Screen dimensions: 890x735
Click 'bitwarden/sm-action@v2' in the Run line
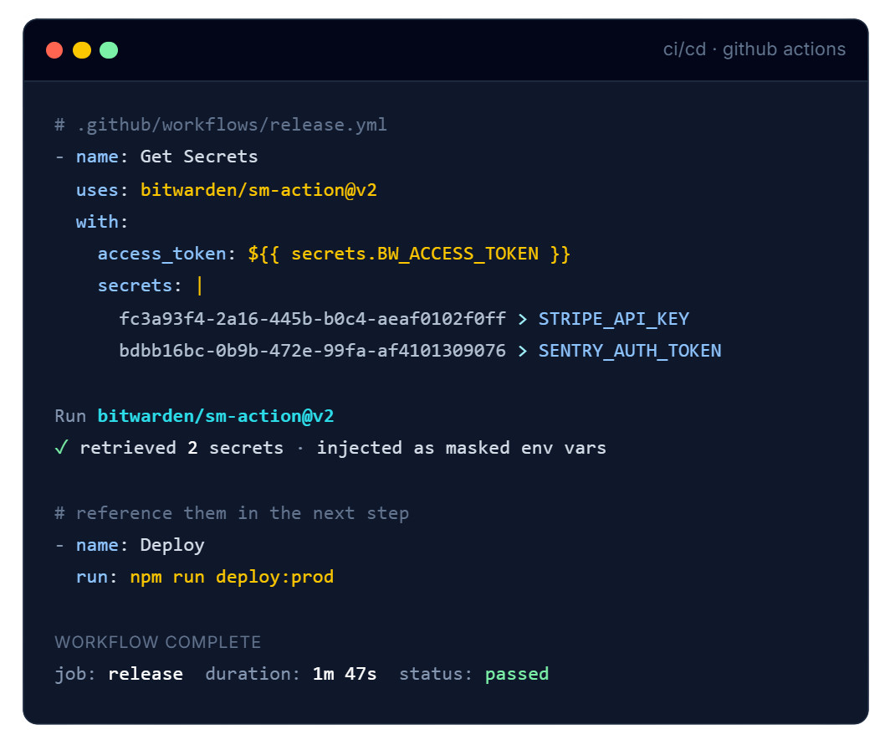[216, 416]
